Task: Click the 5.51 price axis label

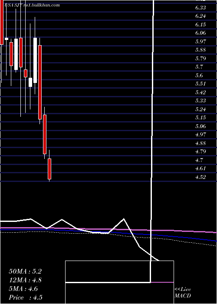Action: pos(201,84)
